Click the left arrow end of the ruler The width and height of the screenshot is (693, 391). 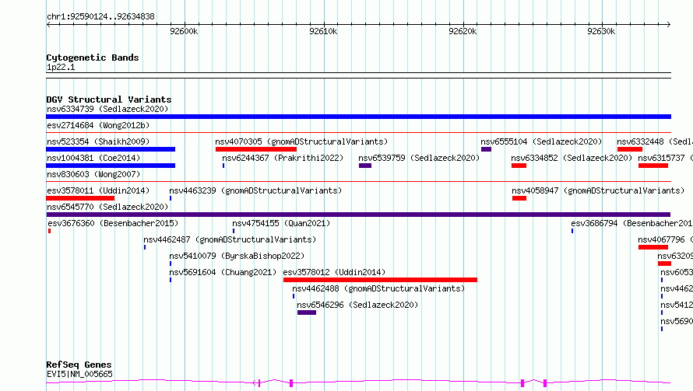point(48,24)
